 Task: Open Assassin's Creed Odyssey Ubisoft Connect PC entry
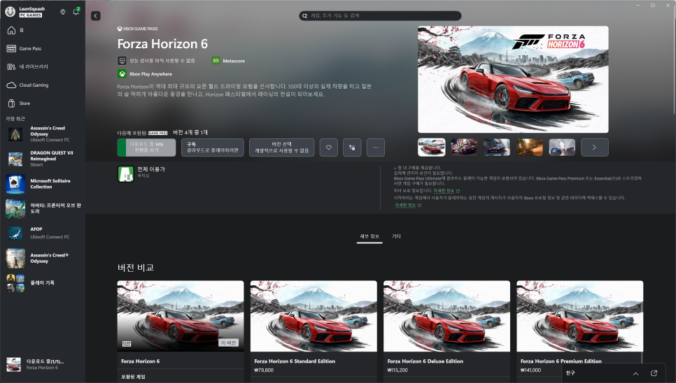pyautogui.click(x=42, y=133)
